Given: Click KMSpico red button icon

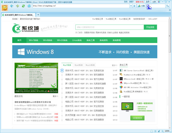Looking at the screenshot, I should tap(121, 83).
